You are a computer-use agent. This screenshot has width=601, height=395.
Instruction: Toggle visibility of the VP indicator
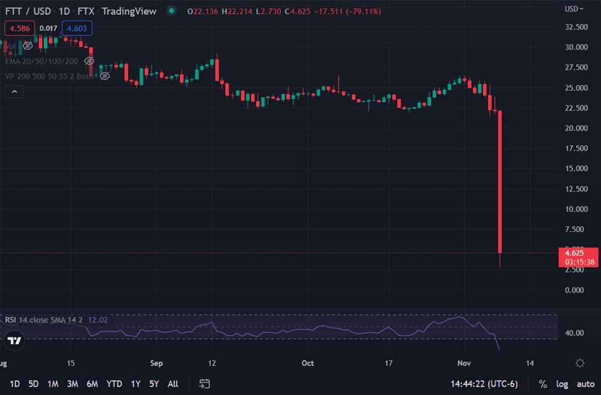(x=105, y=77)
